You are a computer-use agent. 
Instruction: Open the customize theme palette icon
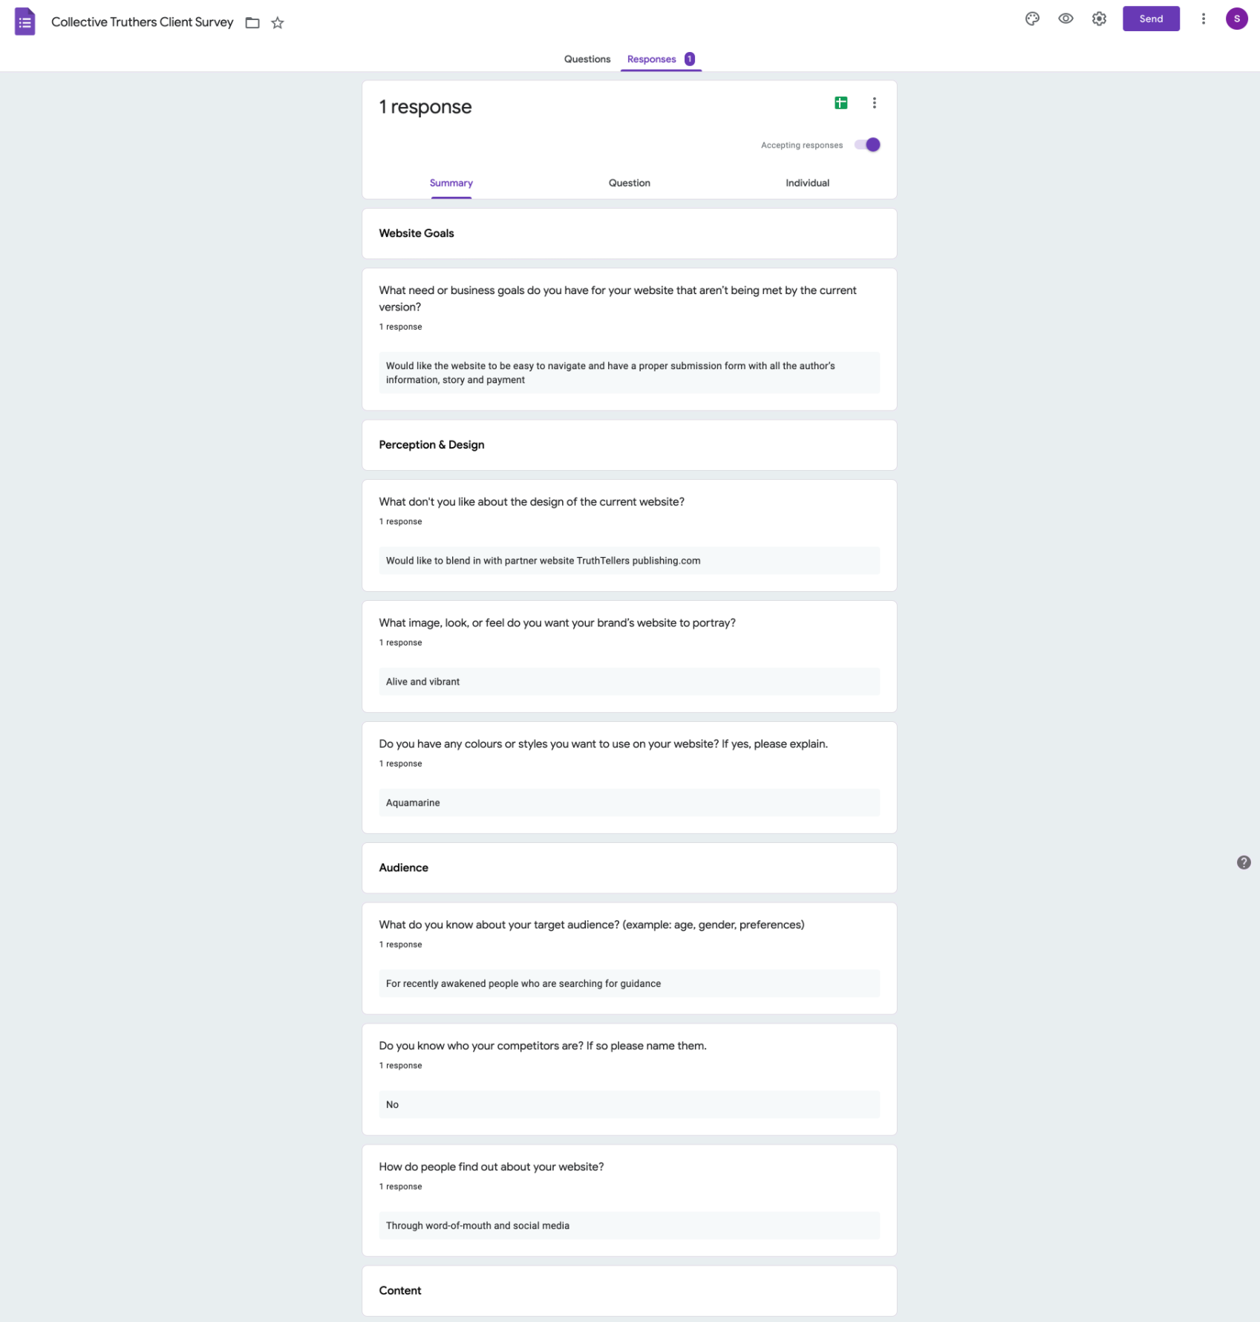(x=1032, y=19)
